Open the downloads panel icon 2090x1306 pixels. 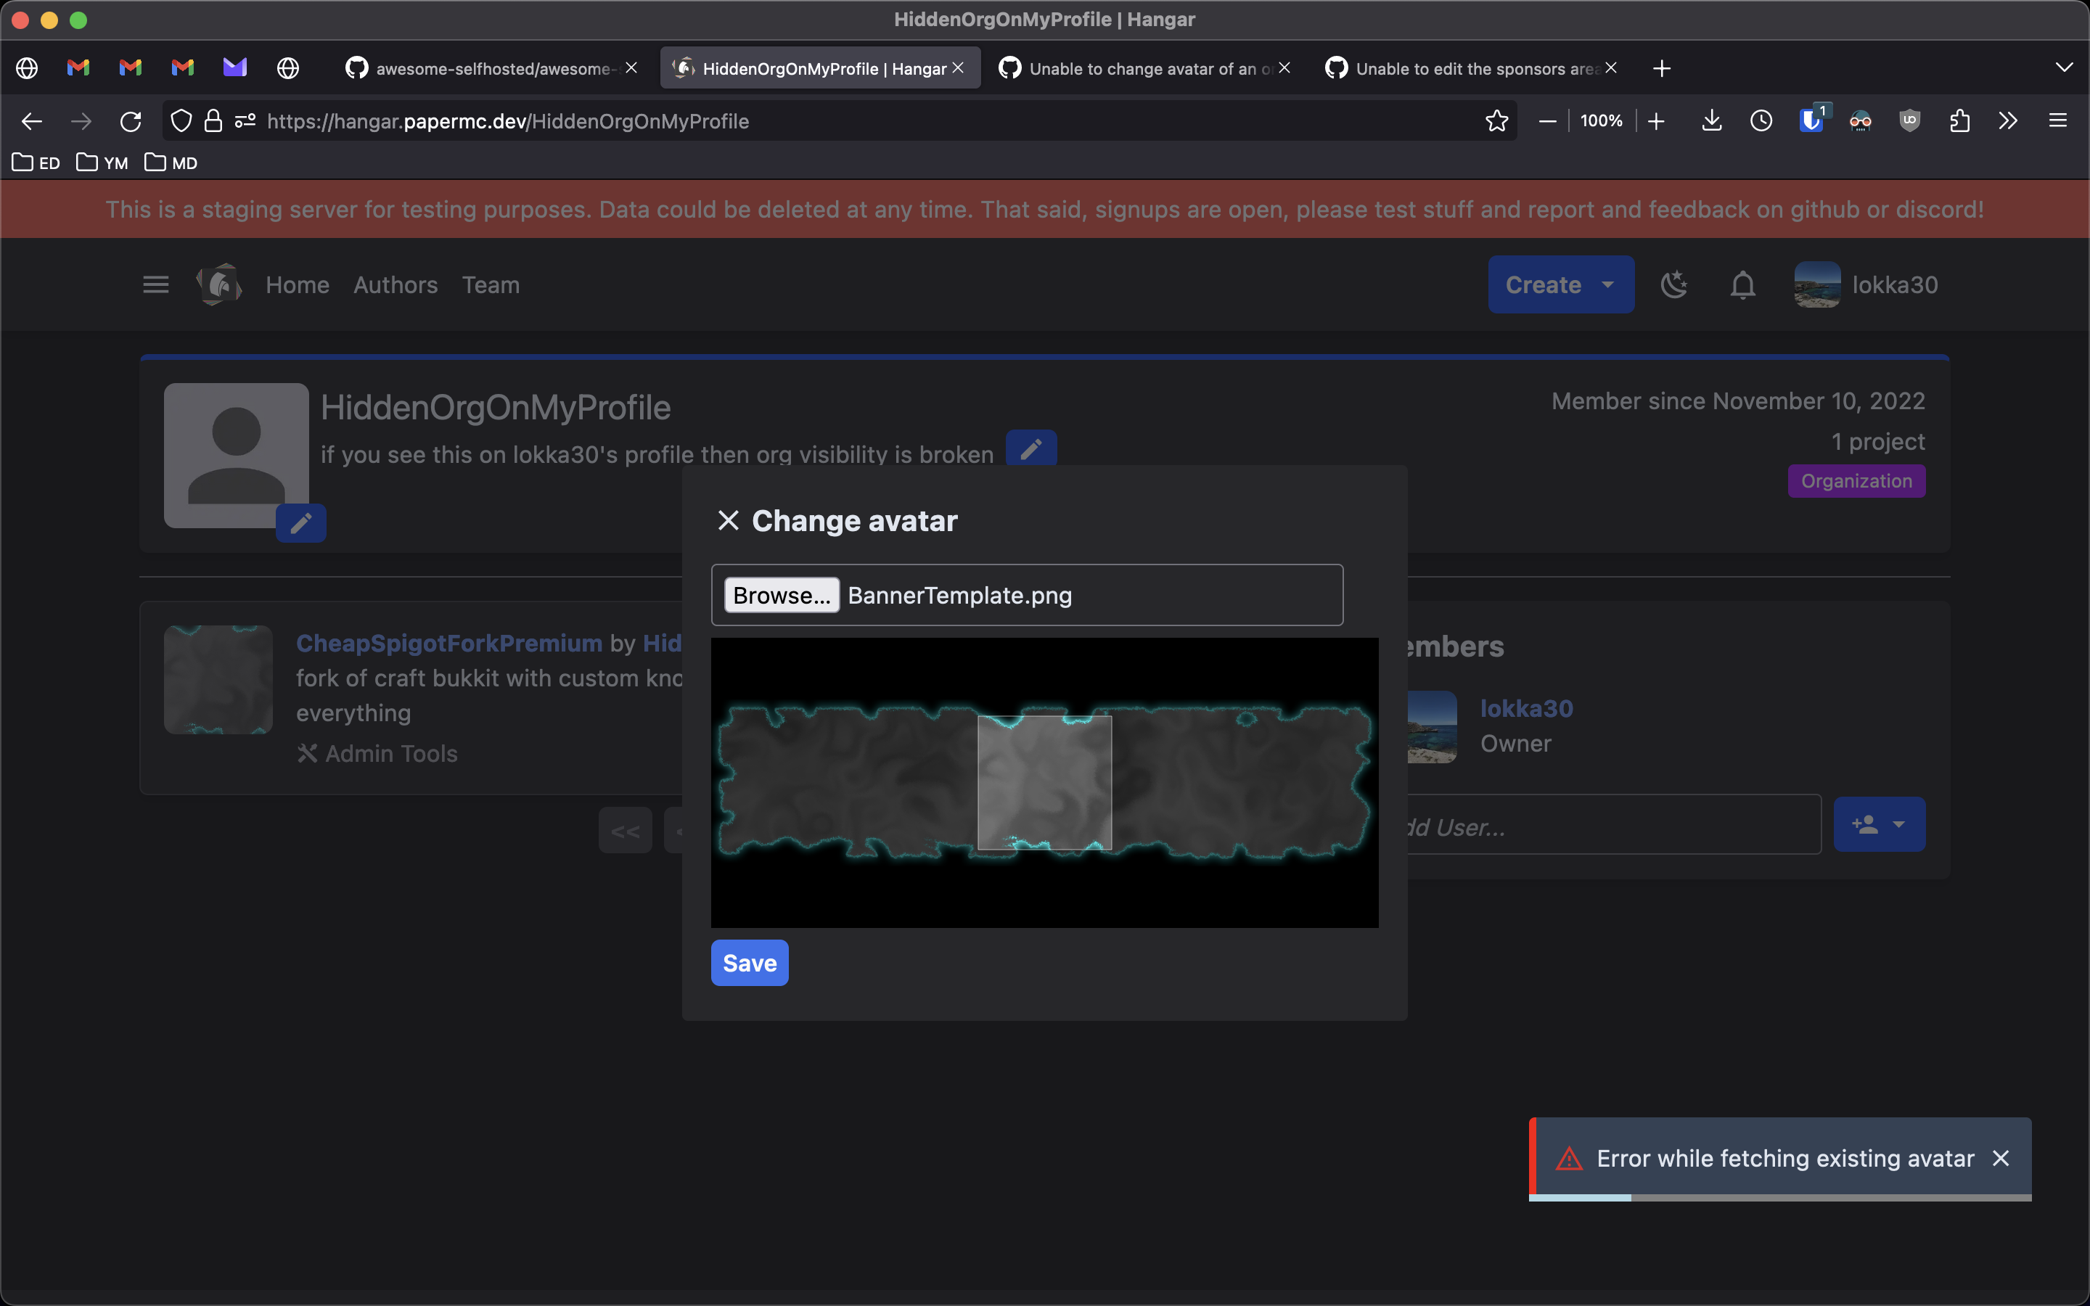click(1711, 120)
